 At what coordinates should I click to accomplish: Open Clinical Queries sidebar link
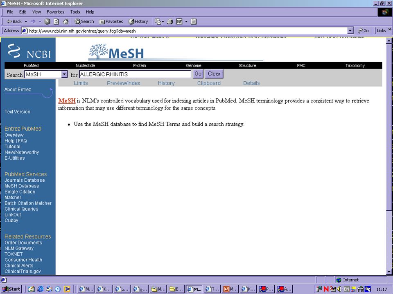pyautogui.click(x=21, y=209)
